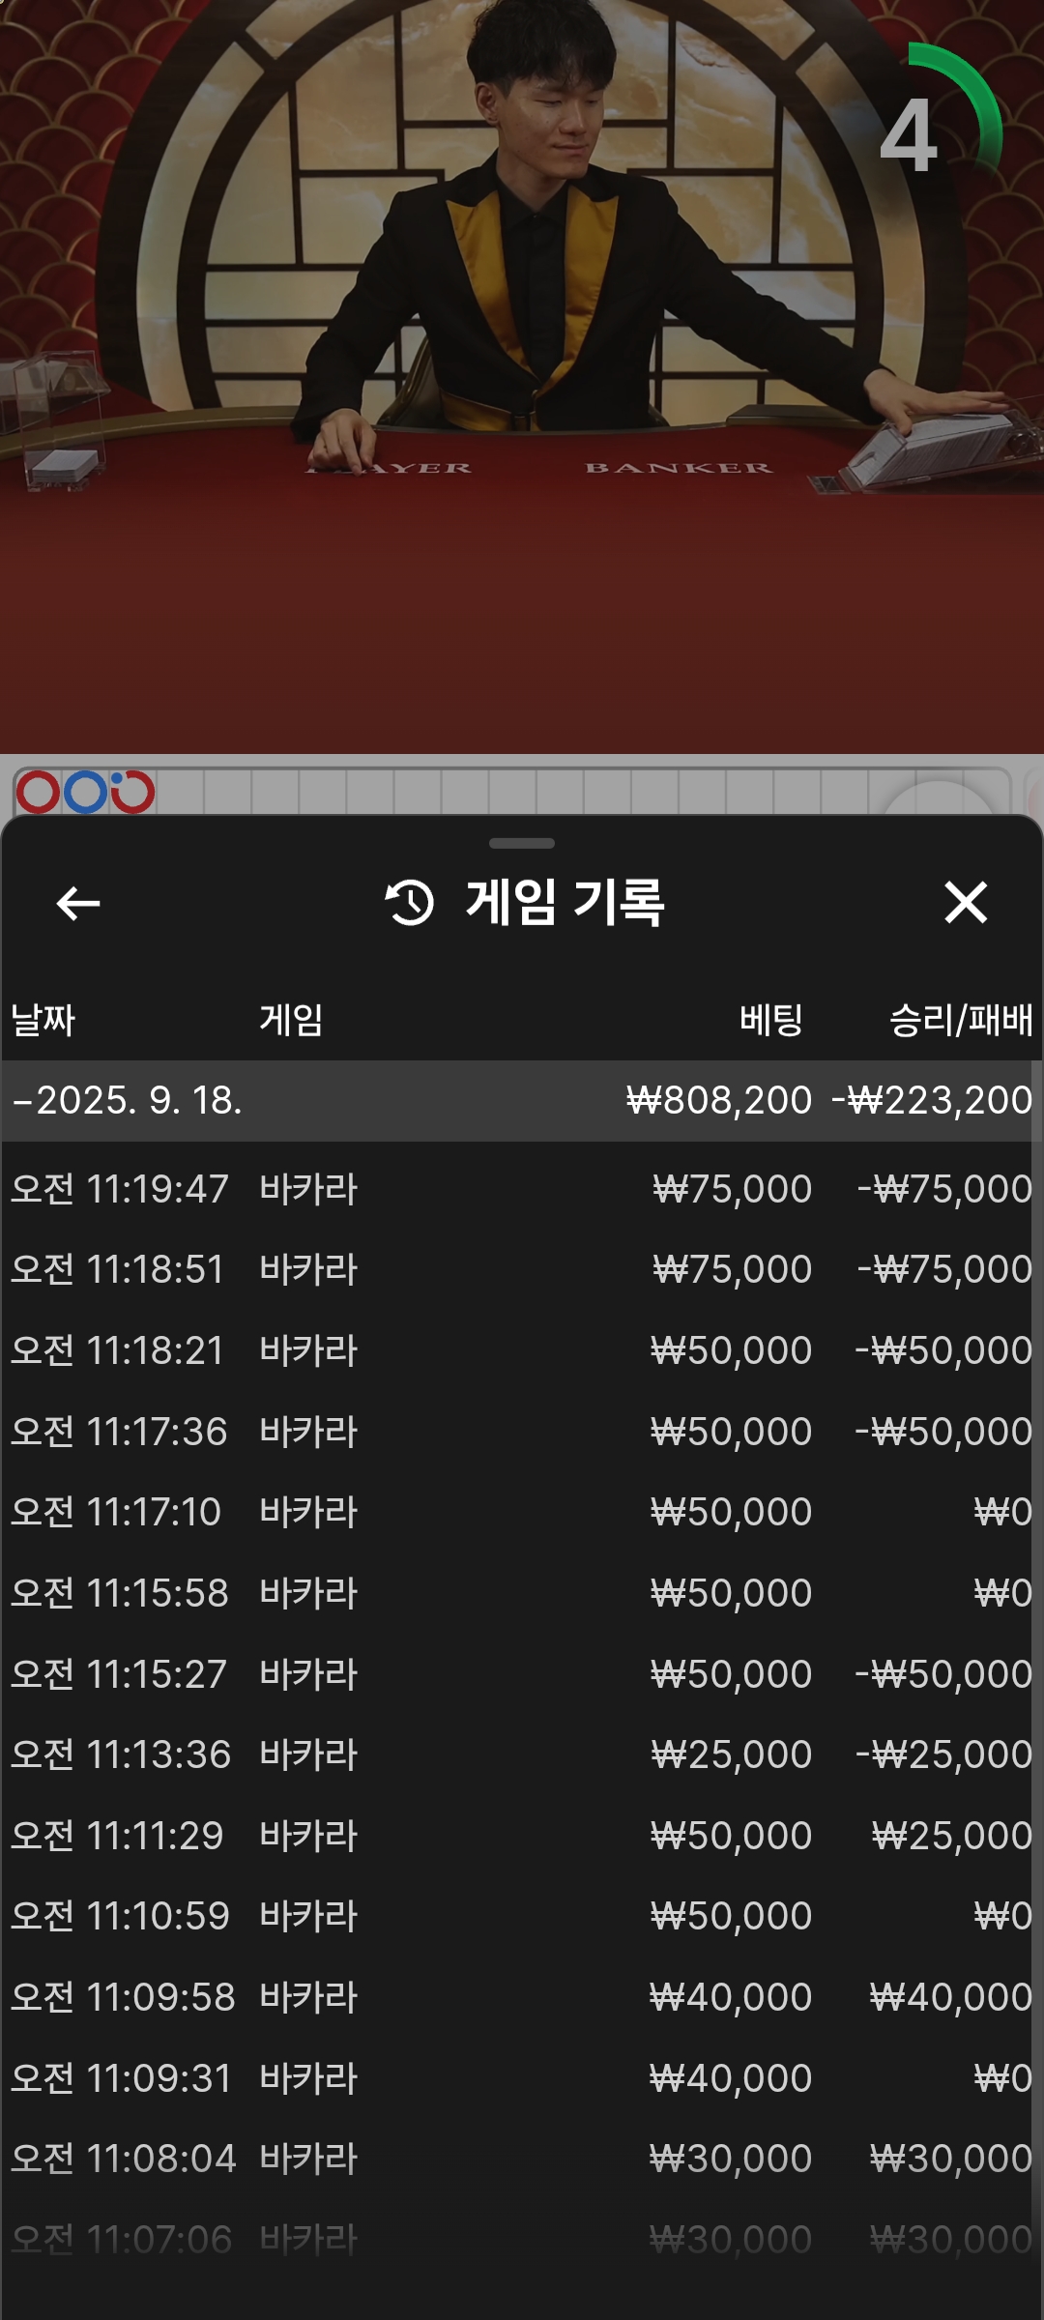The width and height of the screenshot is (1044, 2320).
Task: Click the history clock icon beside 게임 기록
Action: pos(409,903)
